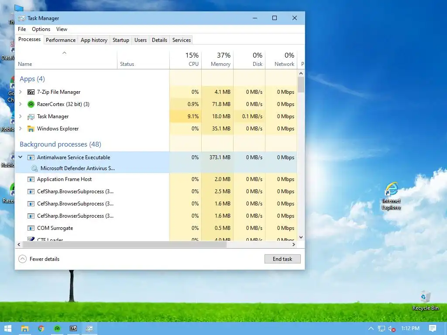
Task: Click the vertical scrollbar up arrow
Action: [x=301, y=73]
